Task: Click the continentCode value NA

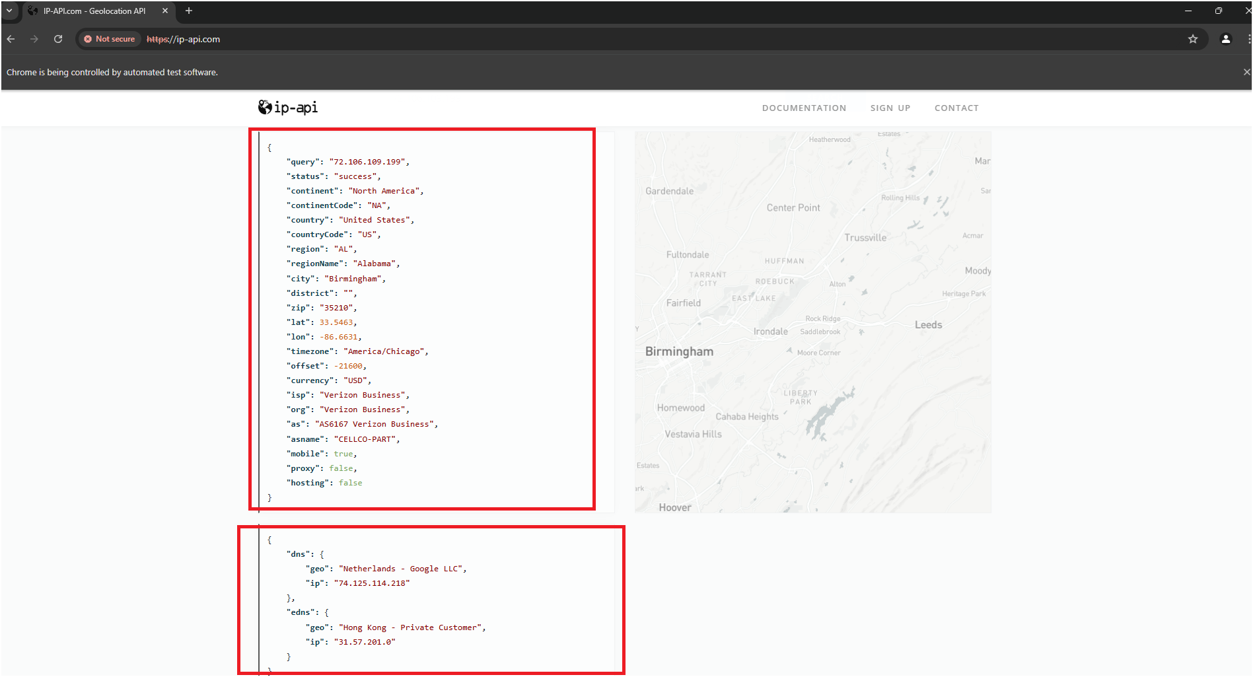Action: 377,205
